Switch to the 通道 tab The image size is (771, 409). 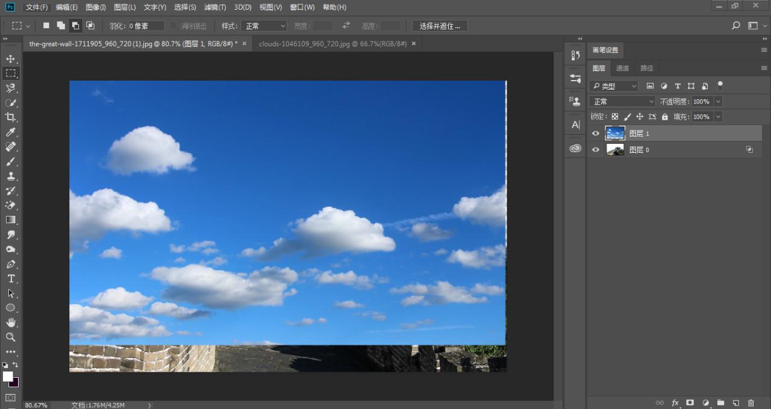tap(623, 68)
